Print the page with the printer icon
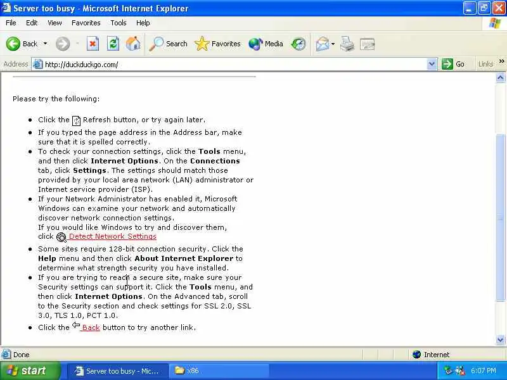 point(347,44)
